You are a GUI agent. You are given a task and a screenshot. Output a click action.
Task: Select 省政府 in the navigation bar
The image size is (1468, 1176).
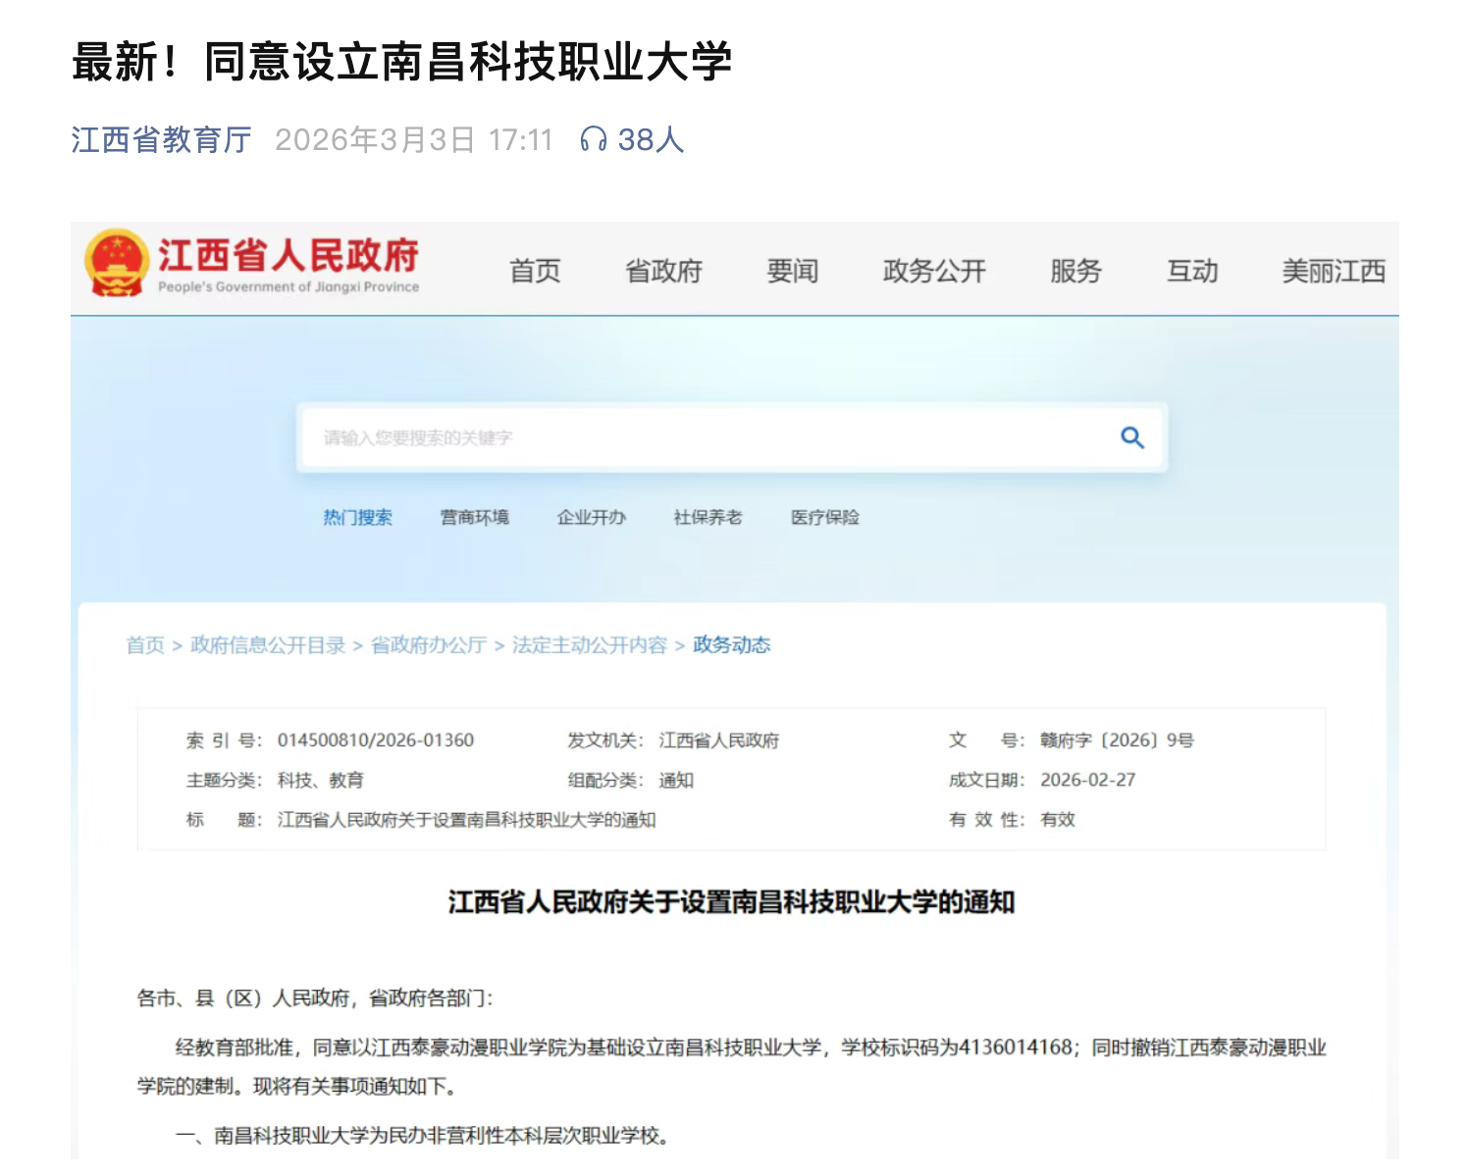[x=663, y=271]
